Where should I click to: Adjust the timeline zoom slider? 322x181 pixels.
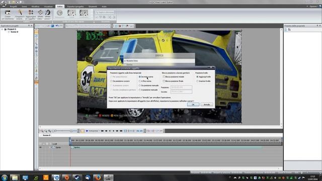(x=62, y=131)
